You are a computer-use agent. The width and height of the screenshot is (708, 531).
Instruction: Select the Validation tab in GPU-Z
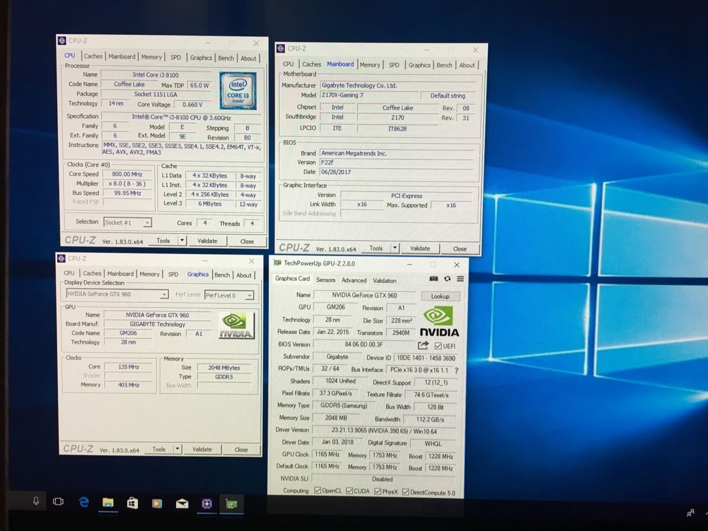coord(384,281)
